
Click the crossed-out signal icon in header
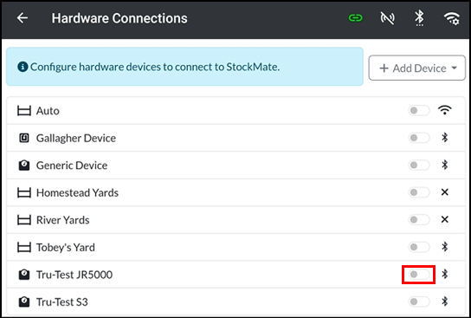[x=387, y=18]
